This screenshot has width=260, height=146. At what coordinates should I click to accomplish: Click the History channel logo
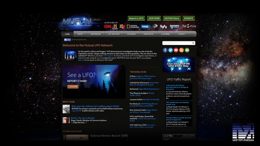point(115,26)
